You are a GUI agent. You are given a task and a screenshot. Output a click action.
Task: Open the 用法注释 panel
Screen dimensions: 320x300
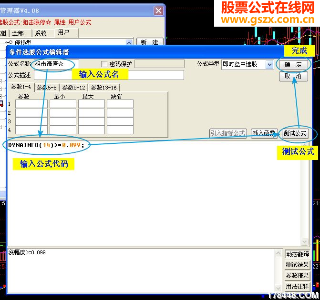tap(297, 287)
